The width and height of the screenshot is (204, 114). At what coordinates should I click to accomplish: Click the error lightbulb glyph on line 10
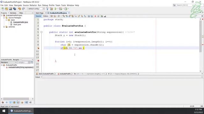pyautogui.click(x=38, y=48)
